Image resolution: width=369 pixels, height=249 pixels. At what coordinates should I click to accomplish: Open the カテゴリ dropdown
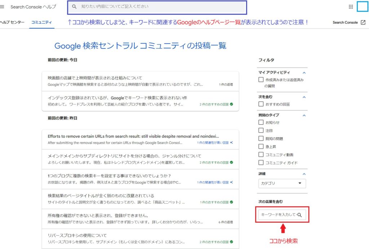click(x=282, y=184)
